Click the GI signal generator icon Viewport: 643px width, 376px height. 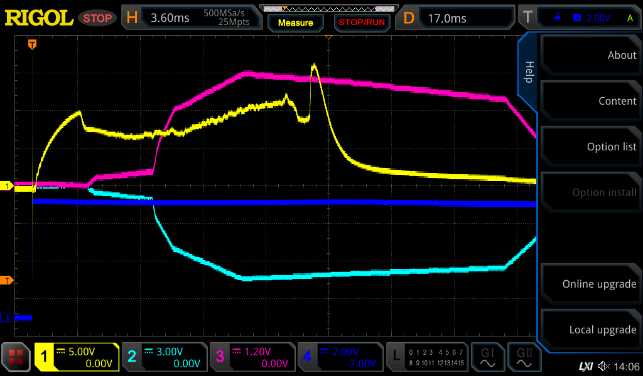pos(488,358)
